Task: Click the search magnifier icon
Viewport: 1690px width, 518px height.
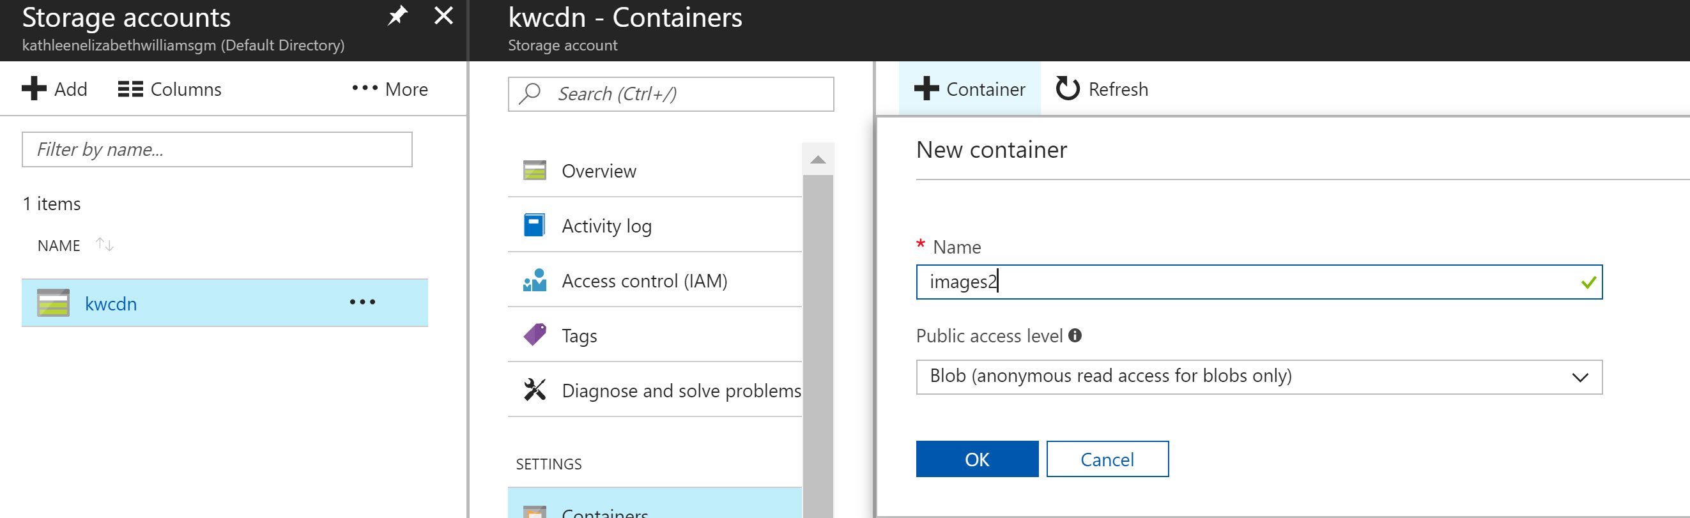Action: [530, 94]
